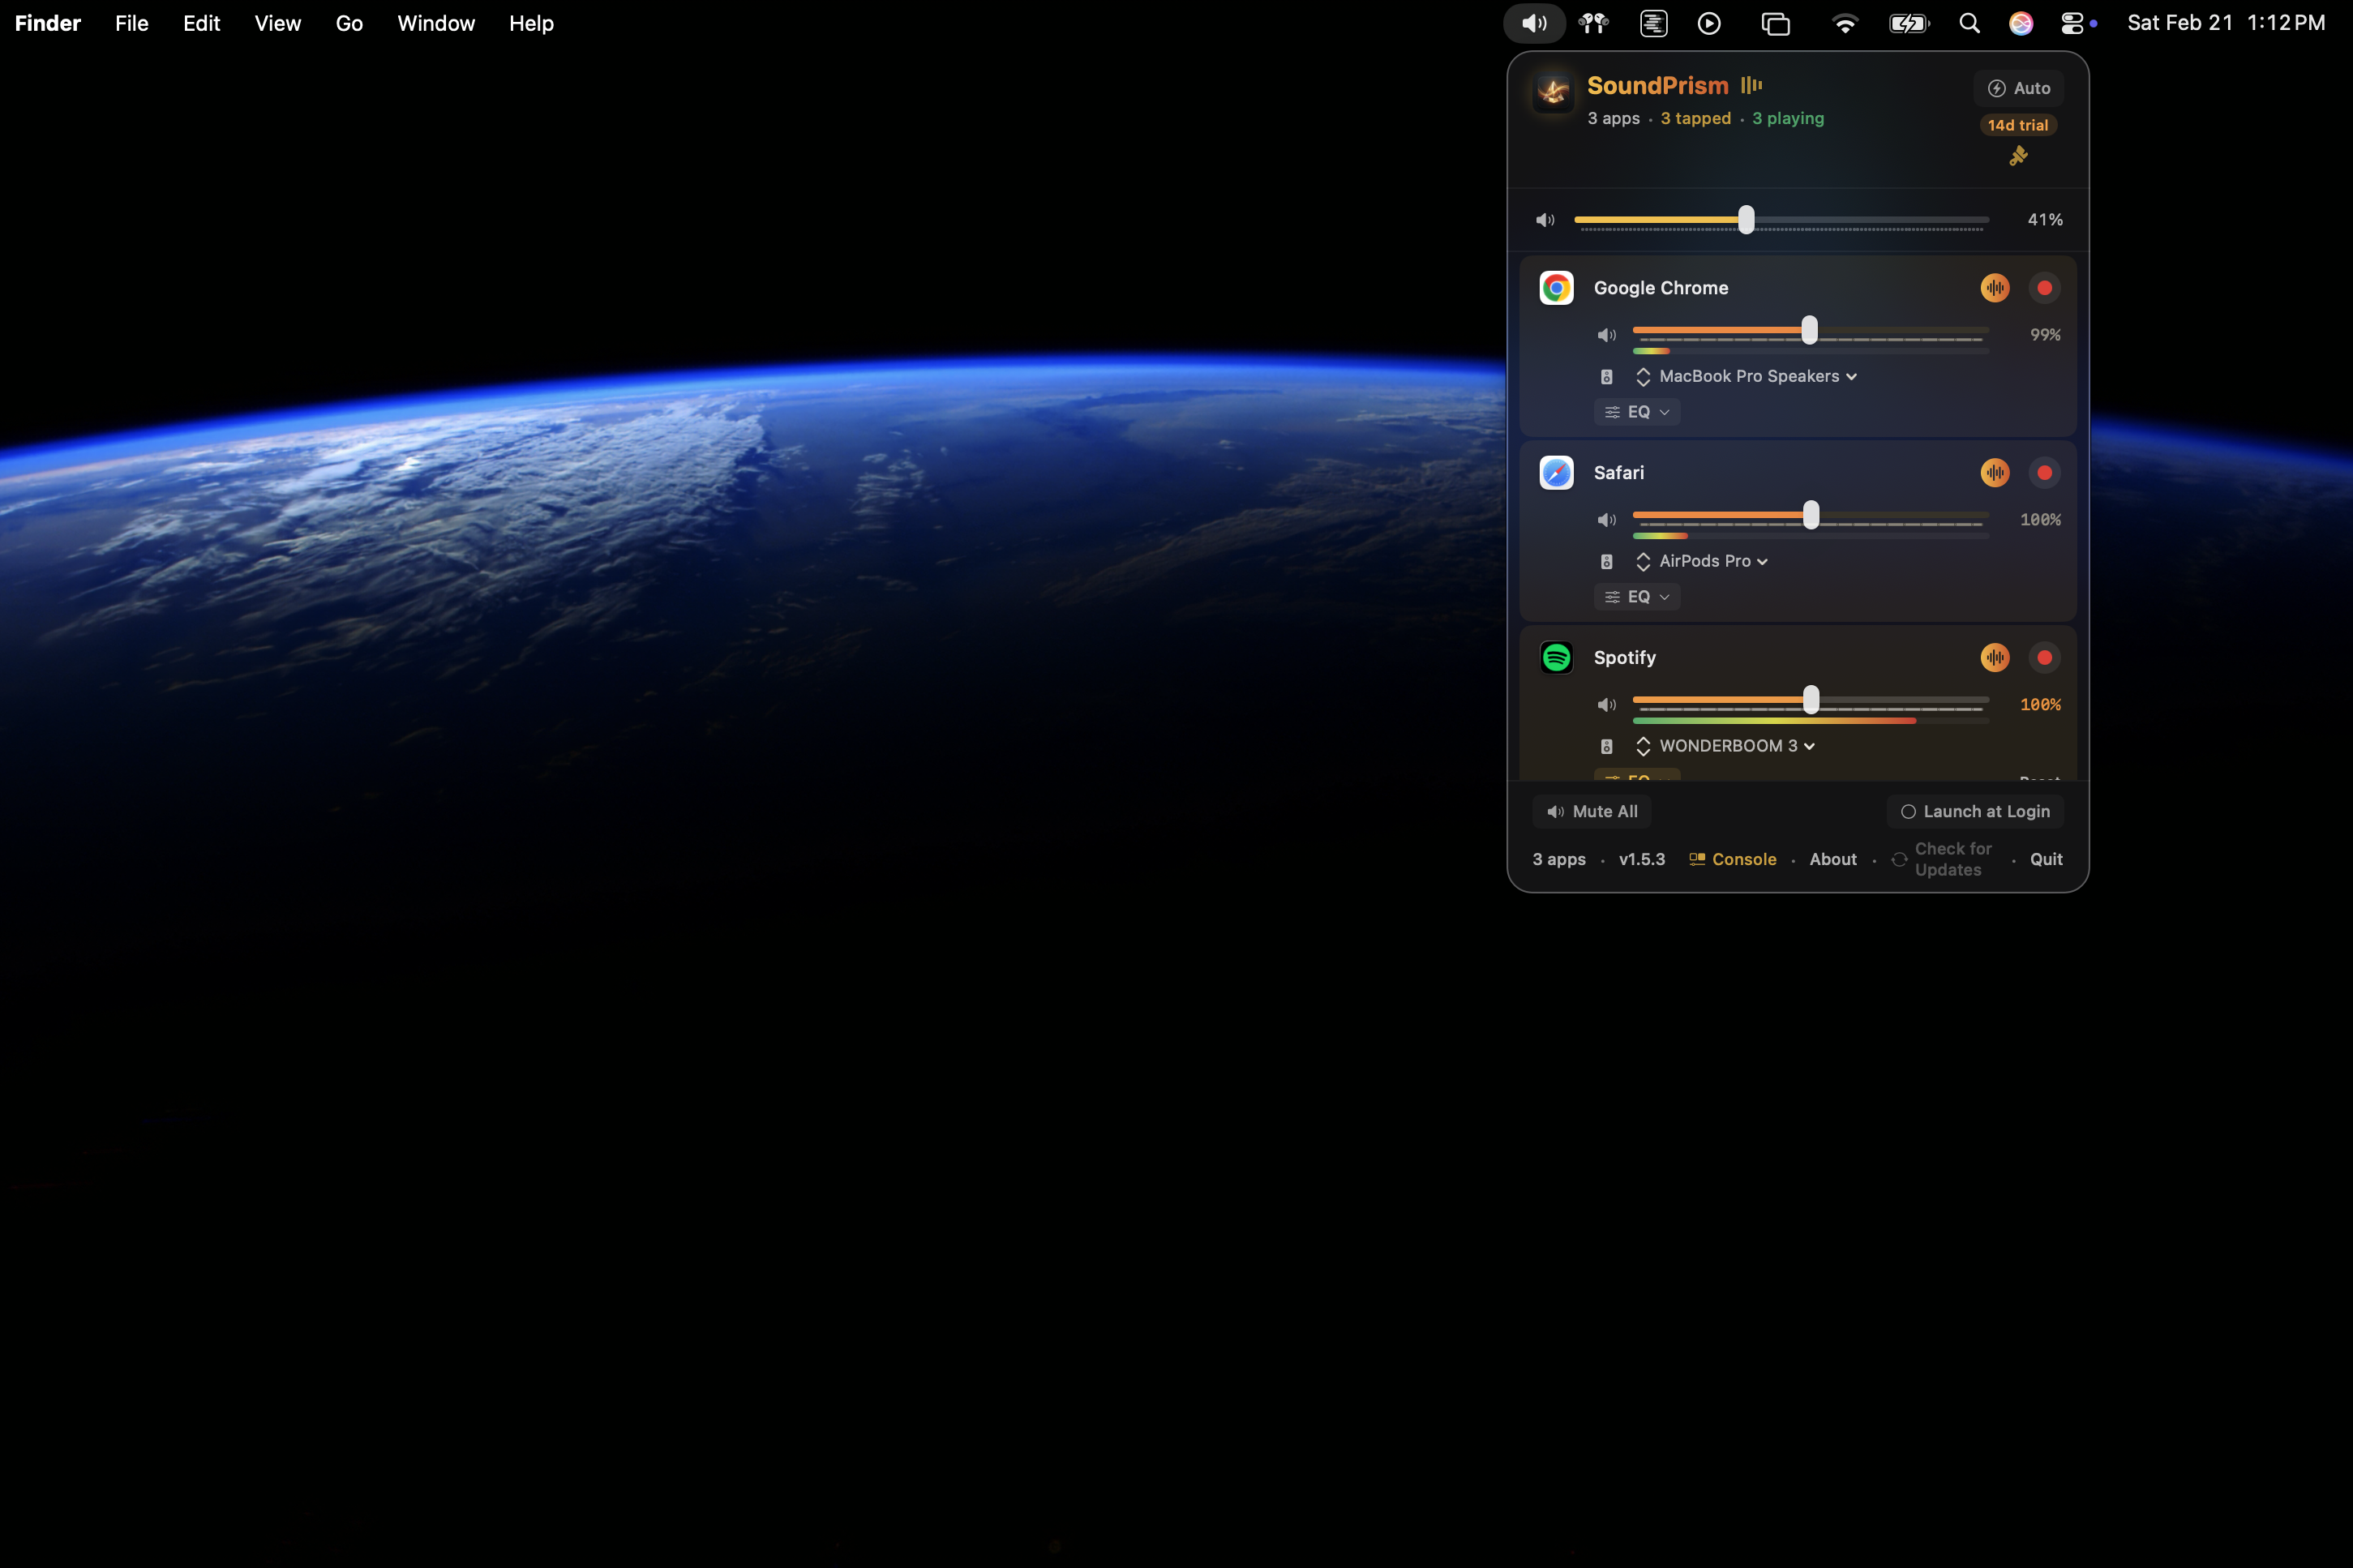Image resolution: width=2353 pixels, height=1568 pixels.
Task: Click the waveform audio effect icon on Google Chrome row
Action: [x=1995, y=287]
